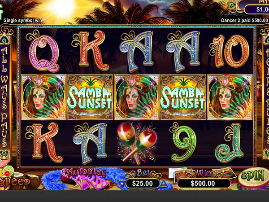This screenshot has width=269, height=202.
Task: Click the red K in the top row
Action: point(91,51)
